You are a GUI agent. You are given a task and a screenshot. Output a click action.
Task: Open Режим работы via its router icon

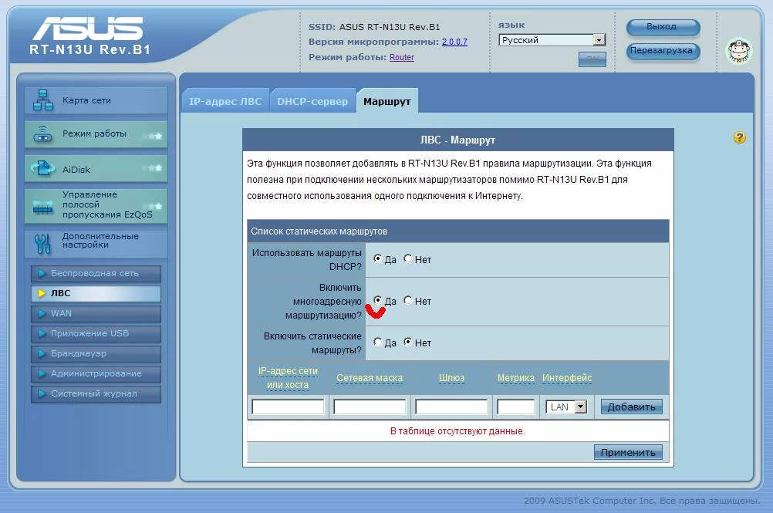point(42,134)
